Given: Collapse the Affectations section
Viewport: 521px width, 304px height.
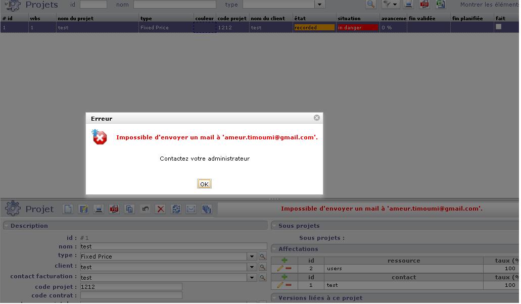Looking at the screenshot, I should (274, 249).
